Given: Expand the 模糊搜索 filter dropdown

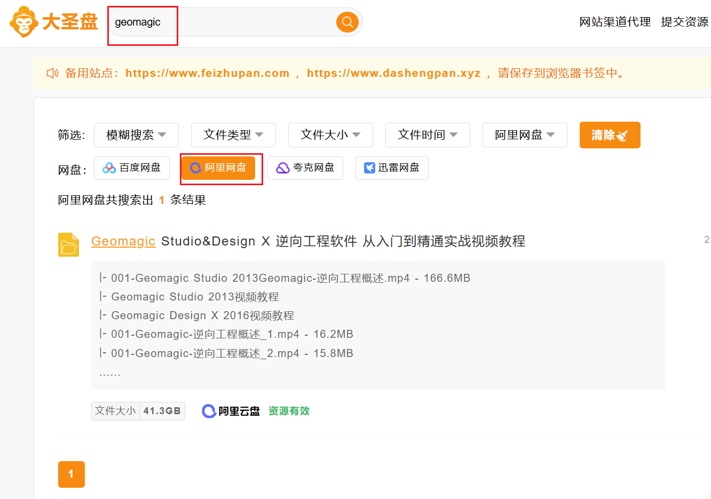Looking at the screenshot, I should coord(136,135).
